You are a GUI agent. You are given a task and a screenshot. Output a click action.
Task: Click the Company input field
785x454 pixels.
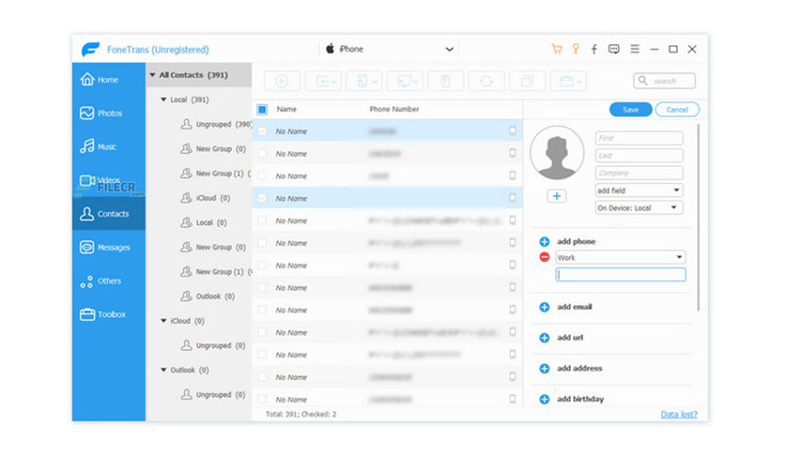(639, 173)
